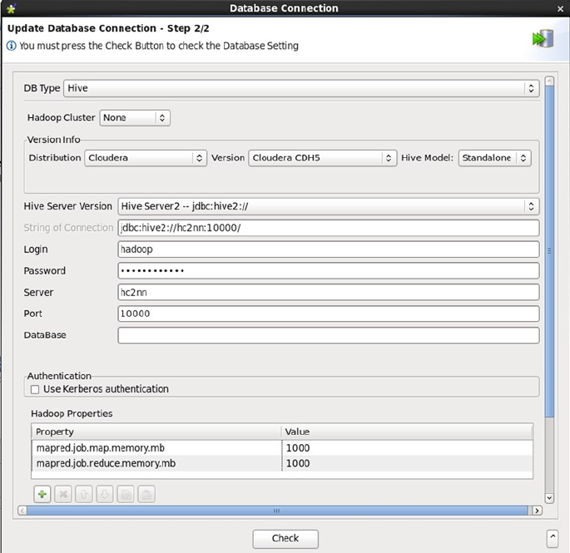The image size is (570, 553).
Task: Open the Version dropdown showing Cloudera CDH5
Action: pos(322,158)
